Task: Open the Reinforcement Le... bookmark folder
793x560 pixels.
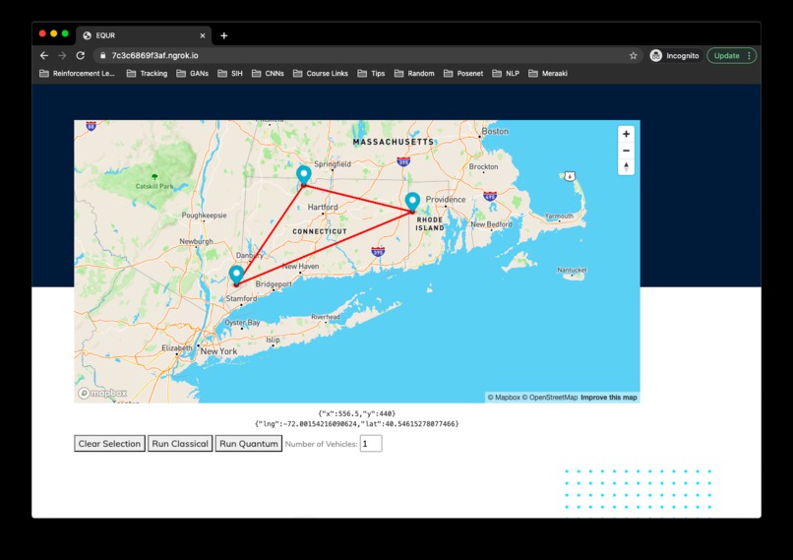Action: (x=78, y=74)
